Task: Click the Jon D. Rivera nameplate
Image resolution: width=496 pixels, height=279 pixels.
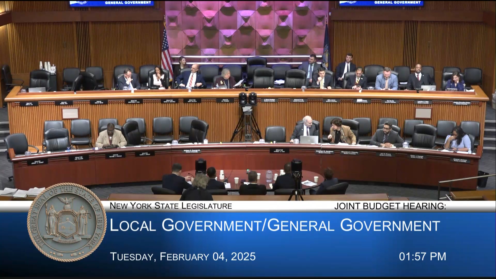Action: click(385, 154)
